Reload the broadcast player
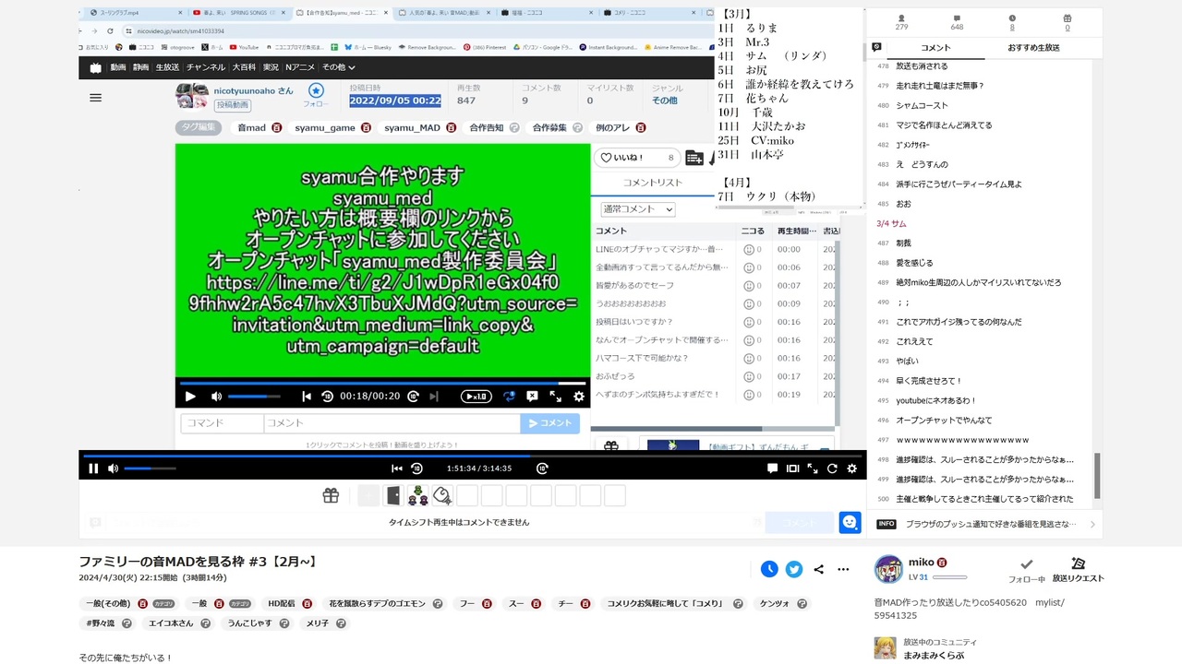This screenshot has height=664, width=1182. (x=832, y=468)
